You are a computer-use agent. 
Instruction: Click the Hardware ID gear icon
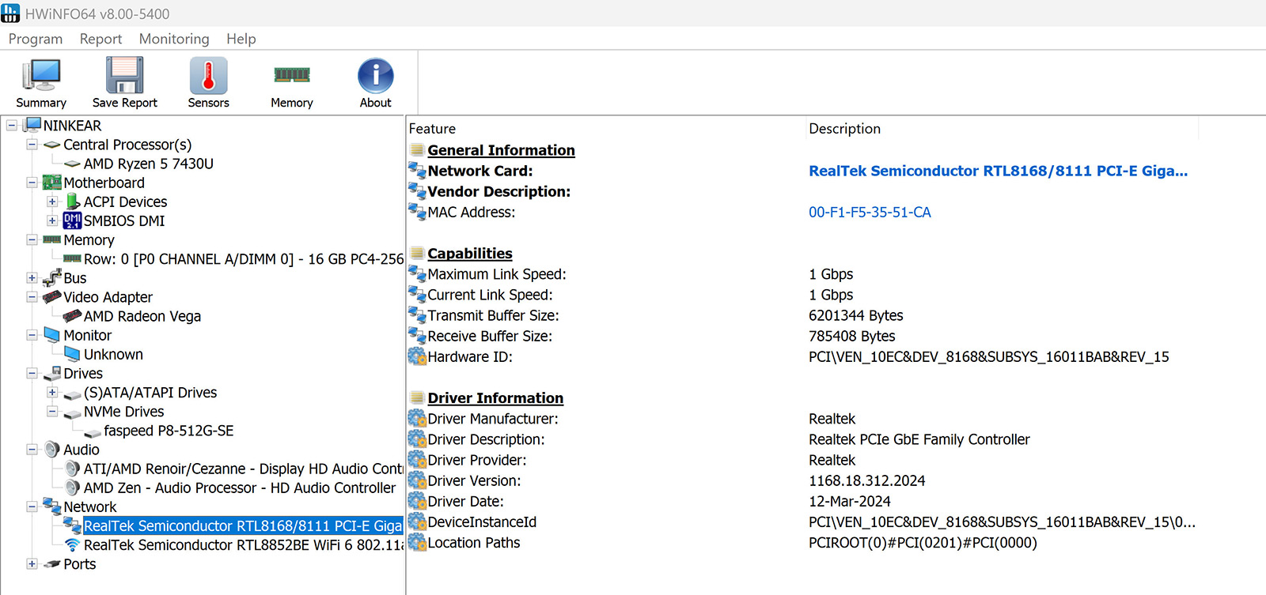(x=417, y=356)
